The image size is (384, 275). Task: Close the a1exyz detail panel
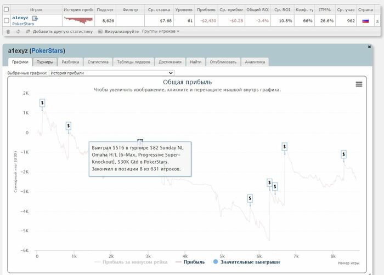(x=369, y=47)
